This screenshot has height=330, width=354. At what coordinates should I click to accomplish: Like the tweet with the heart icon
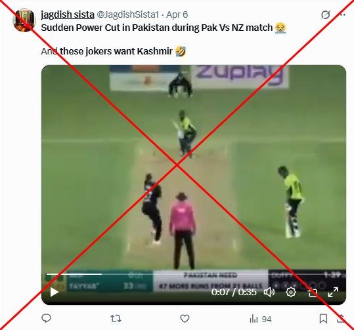pyautogui.click(x=185, y=318)
